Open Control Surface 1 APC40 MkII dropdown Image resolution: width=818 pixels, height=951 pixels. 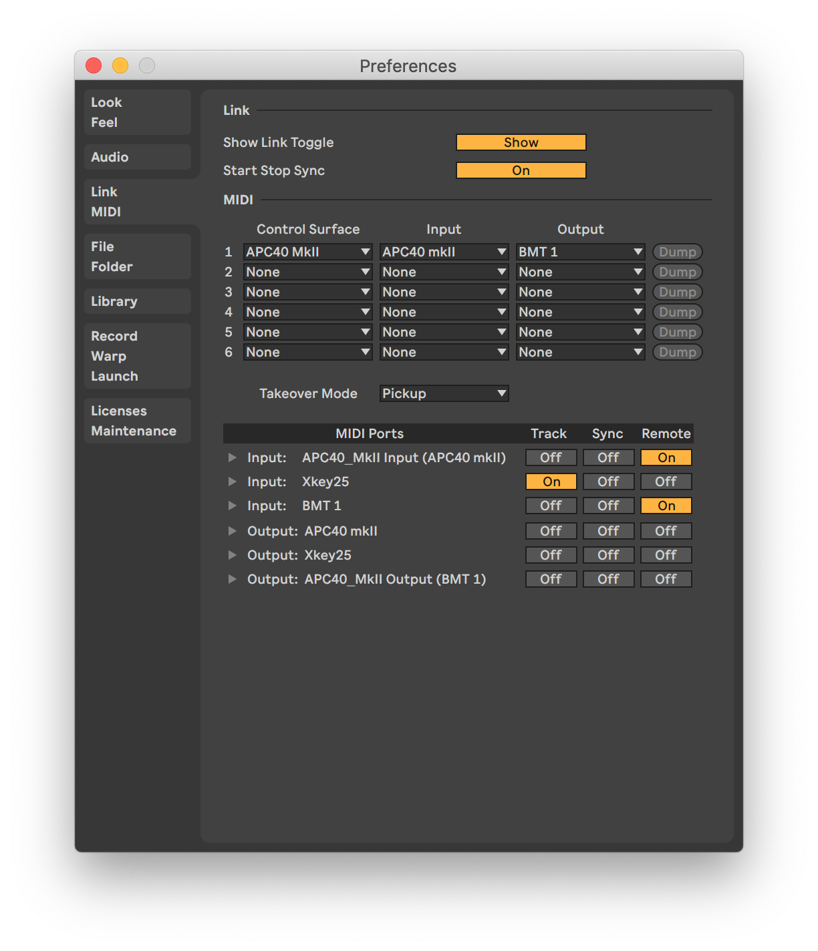point(307,252)
